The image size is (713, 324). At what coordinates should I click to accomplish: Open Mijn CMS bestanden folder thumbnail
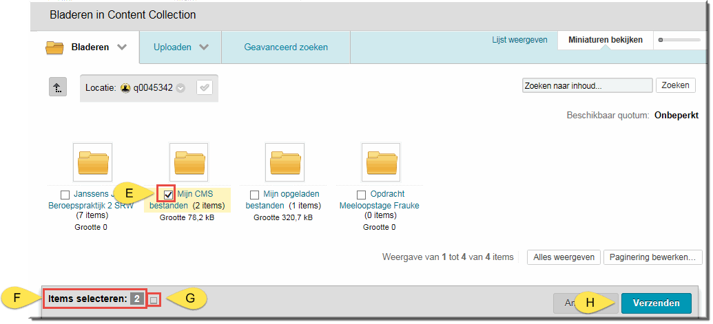point(189,163)
